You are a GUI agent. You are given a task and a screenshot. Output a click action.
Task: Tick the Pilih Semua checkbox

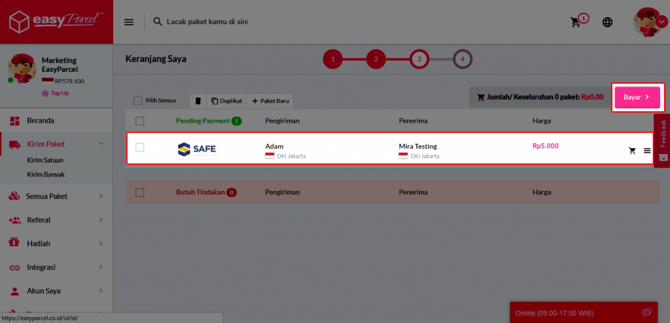(x=137, y=101)
